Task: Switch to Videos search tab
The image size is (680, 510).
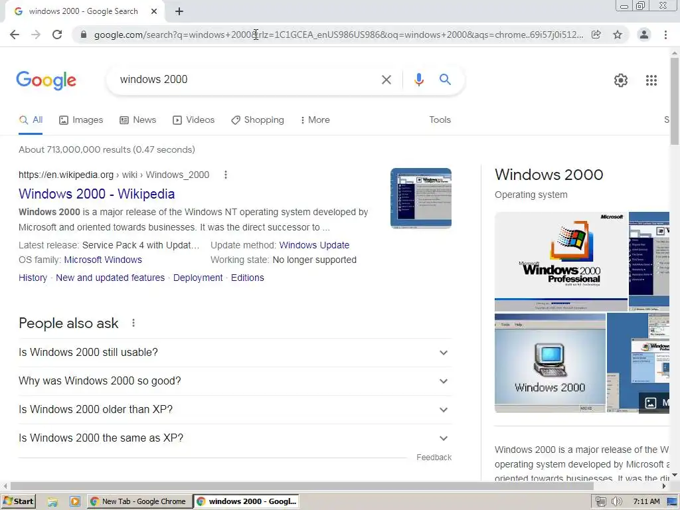Action: (x=193, y=120)
